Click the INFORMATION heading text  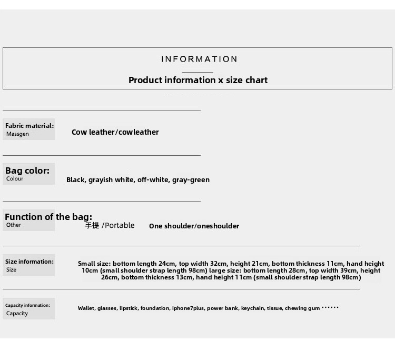point(199,59)
